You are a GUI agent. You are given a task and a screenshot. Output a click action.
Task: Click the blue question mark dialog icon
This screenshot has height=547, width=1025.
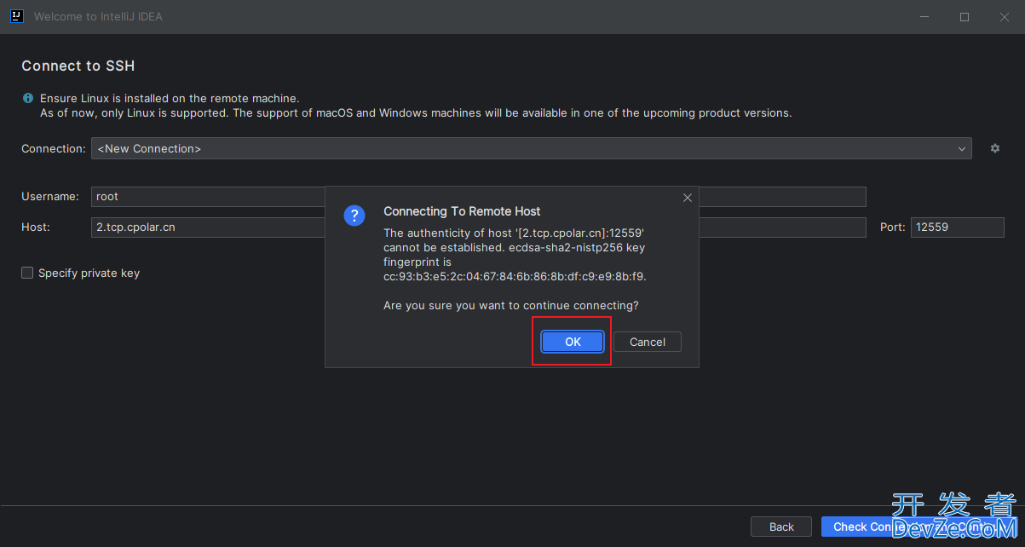pyautogui.click(x=354, y=216)
